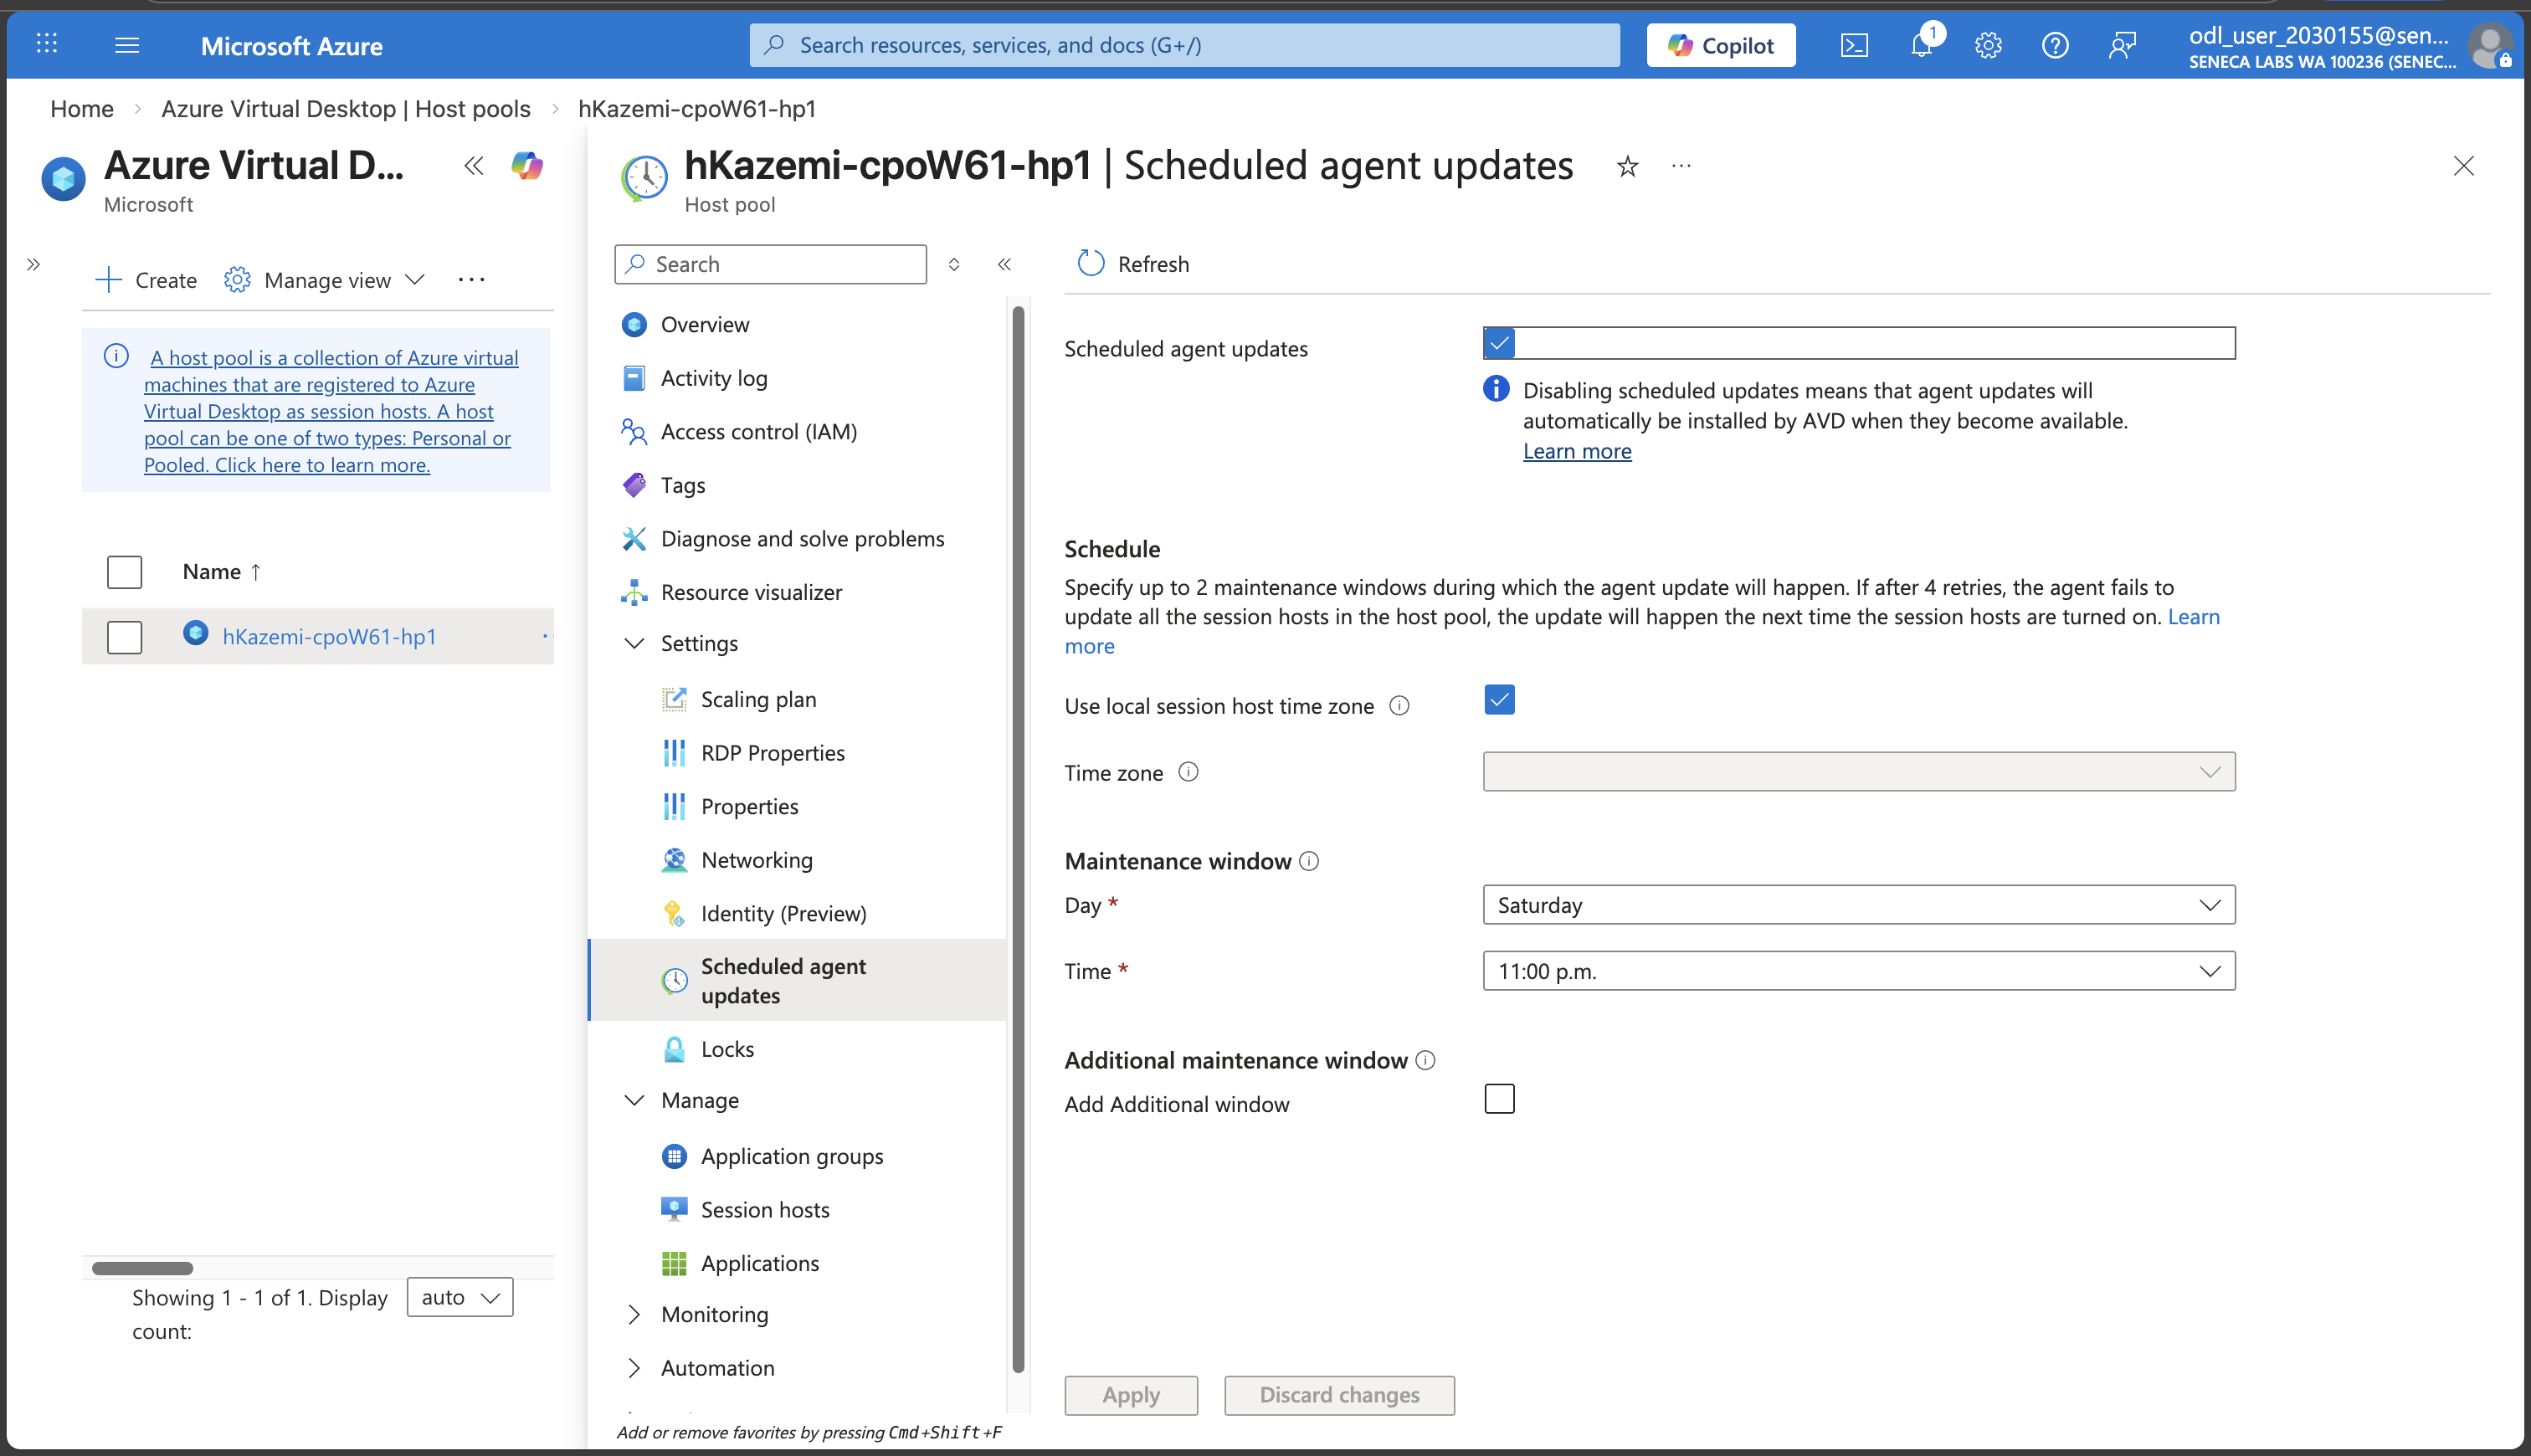Uncheck Use local session host time zone
2531x1456 pixels.
tap(1499, 700)
